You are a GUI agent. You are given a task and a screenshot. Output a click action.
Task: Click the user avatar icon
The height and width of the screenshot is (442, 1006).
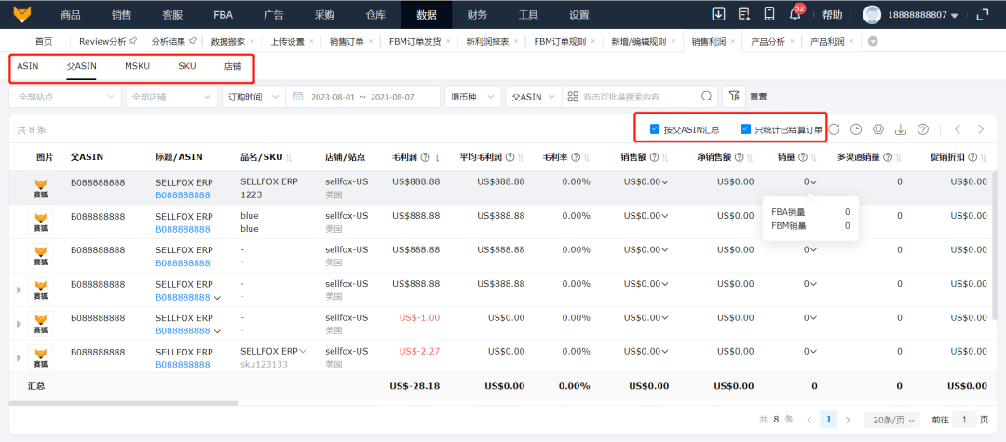click(x=871, y=15)
